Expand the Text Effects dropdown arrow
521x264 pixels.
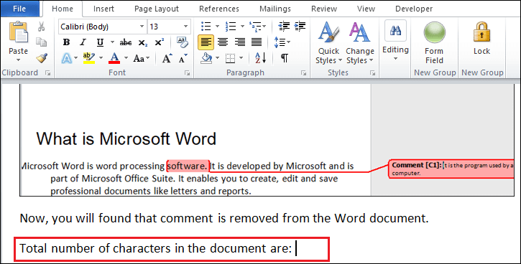click(75, 58)
